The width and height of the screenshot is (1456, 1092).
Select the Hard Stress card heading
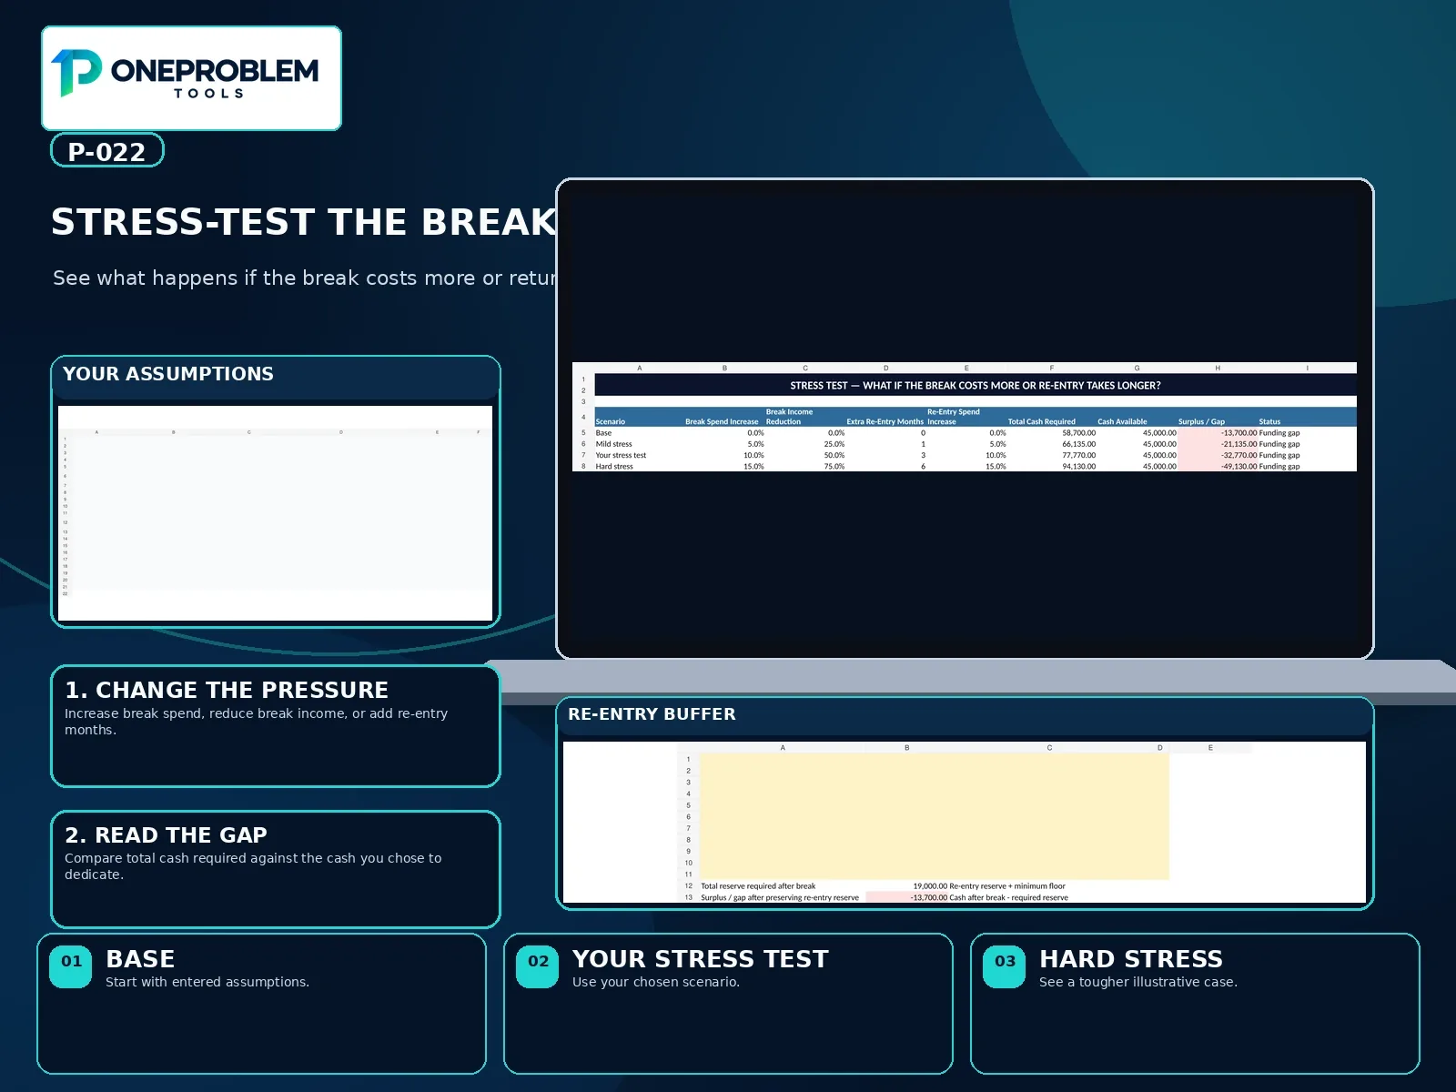click(x=1130, y=959)
